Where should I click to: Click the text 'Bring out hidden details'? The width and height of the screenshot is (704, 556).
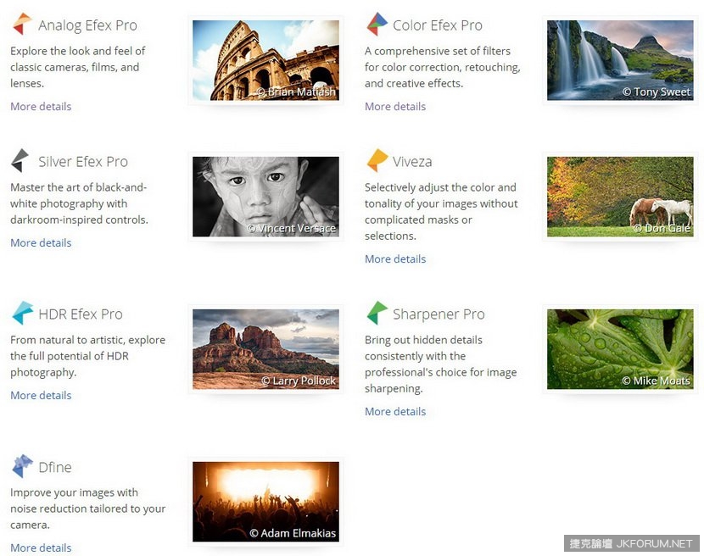click(423, 340)
